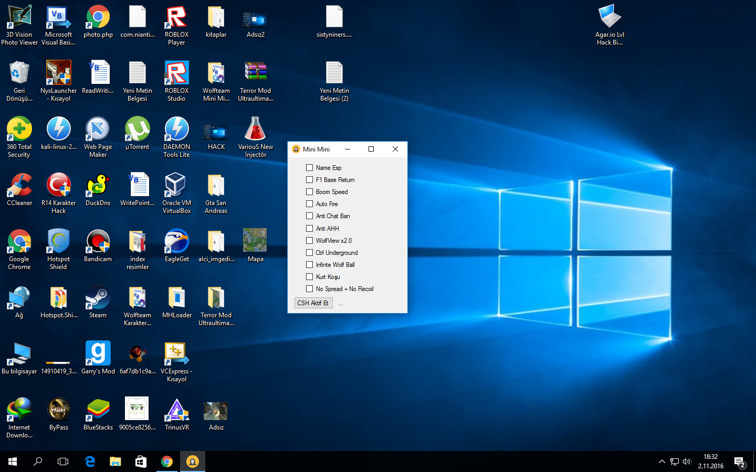The image size is (756, 472).
Task: Select the TrinusVR shortcut
Action: click(176, 414)
